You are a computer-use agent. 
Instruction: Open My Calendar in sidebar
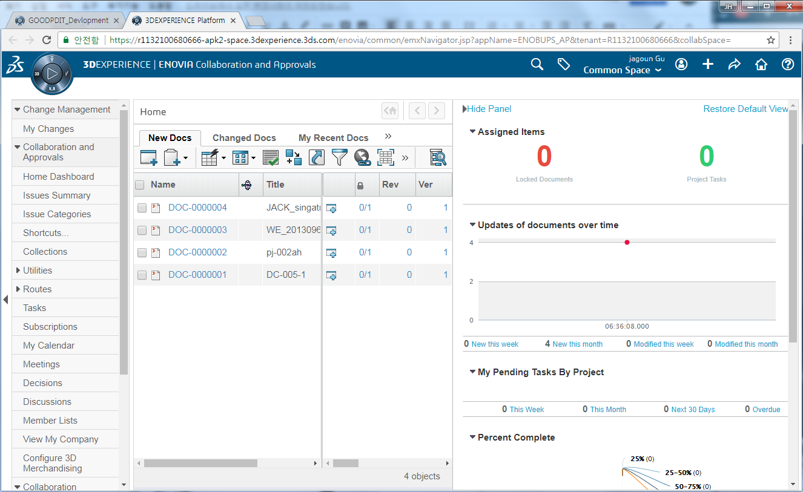click(49, 346)
